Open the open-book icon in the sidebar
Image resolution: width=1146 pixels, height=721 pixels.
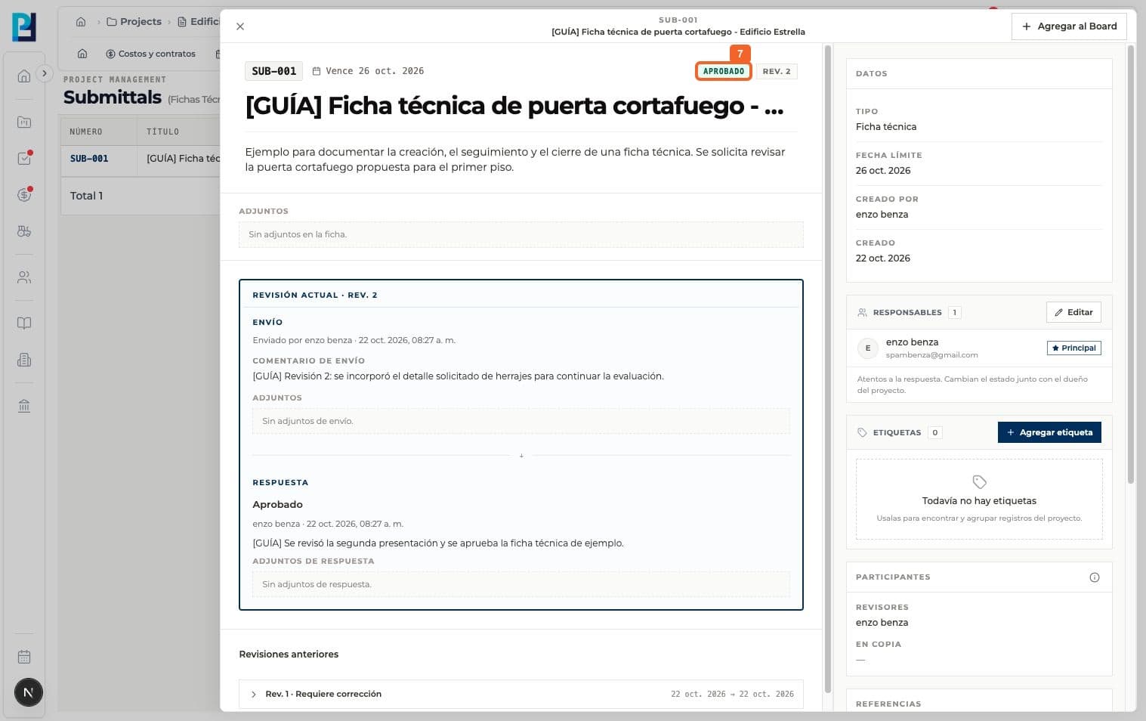pyautogui.click(x=24, y=323)
